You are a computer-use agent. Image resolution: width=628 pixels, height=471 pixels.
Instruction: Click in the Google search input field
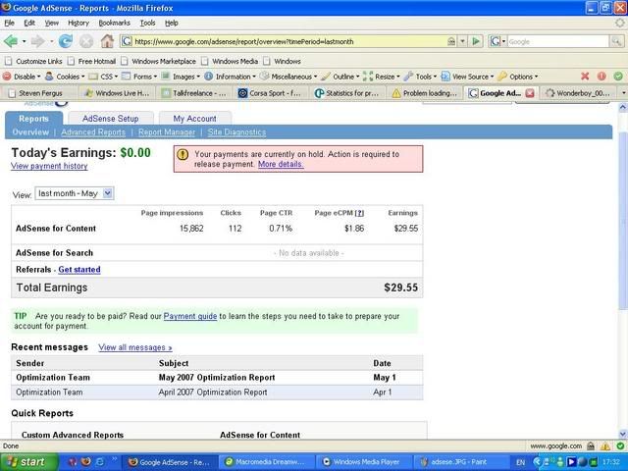[554, 41]
